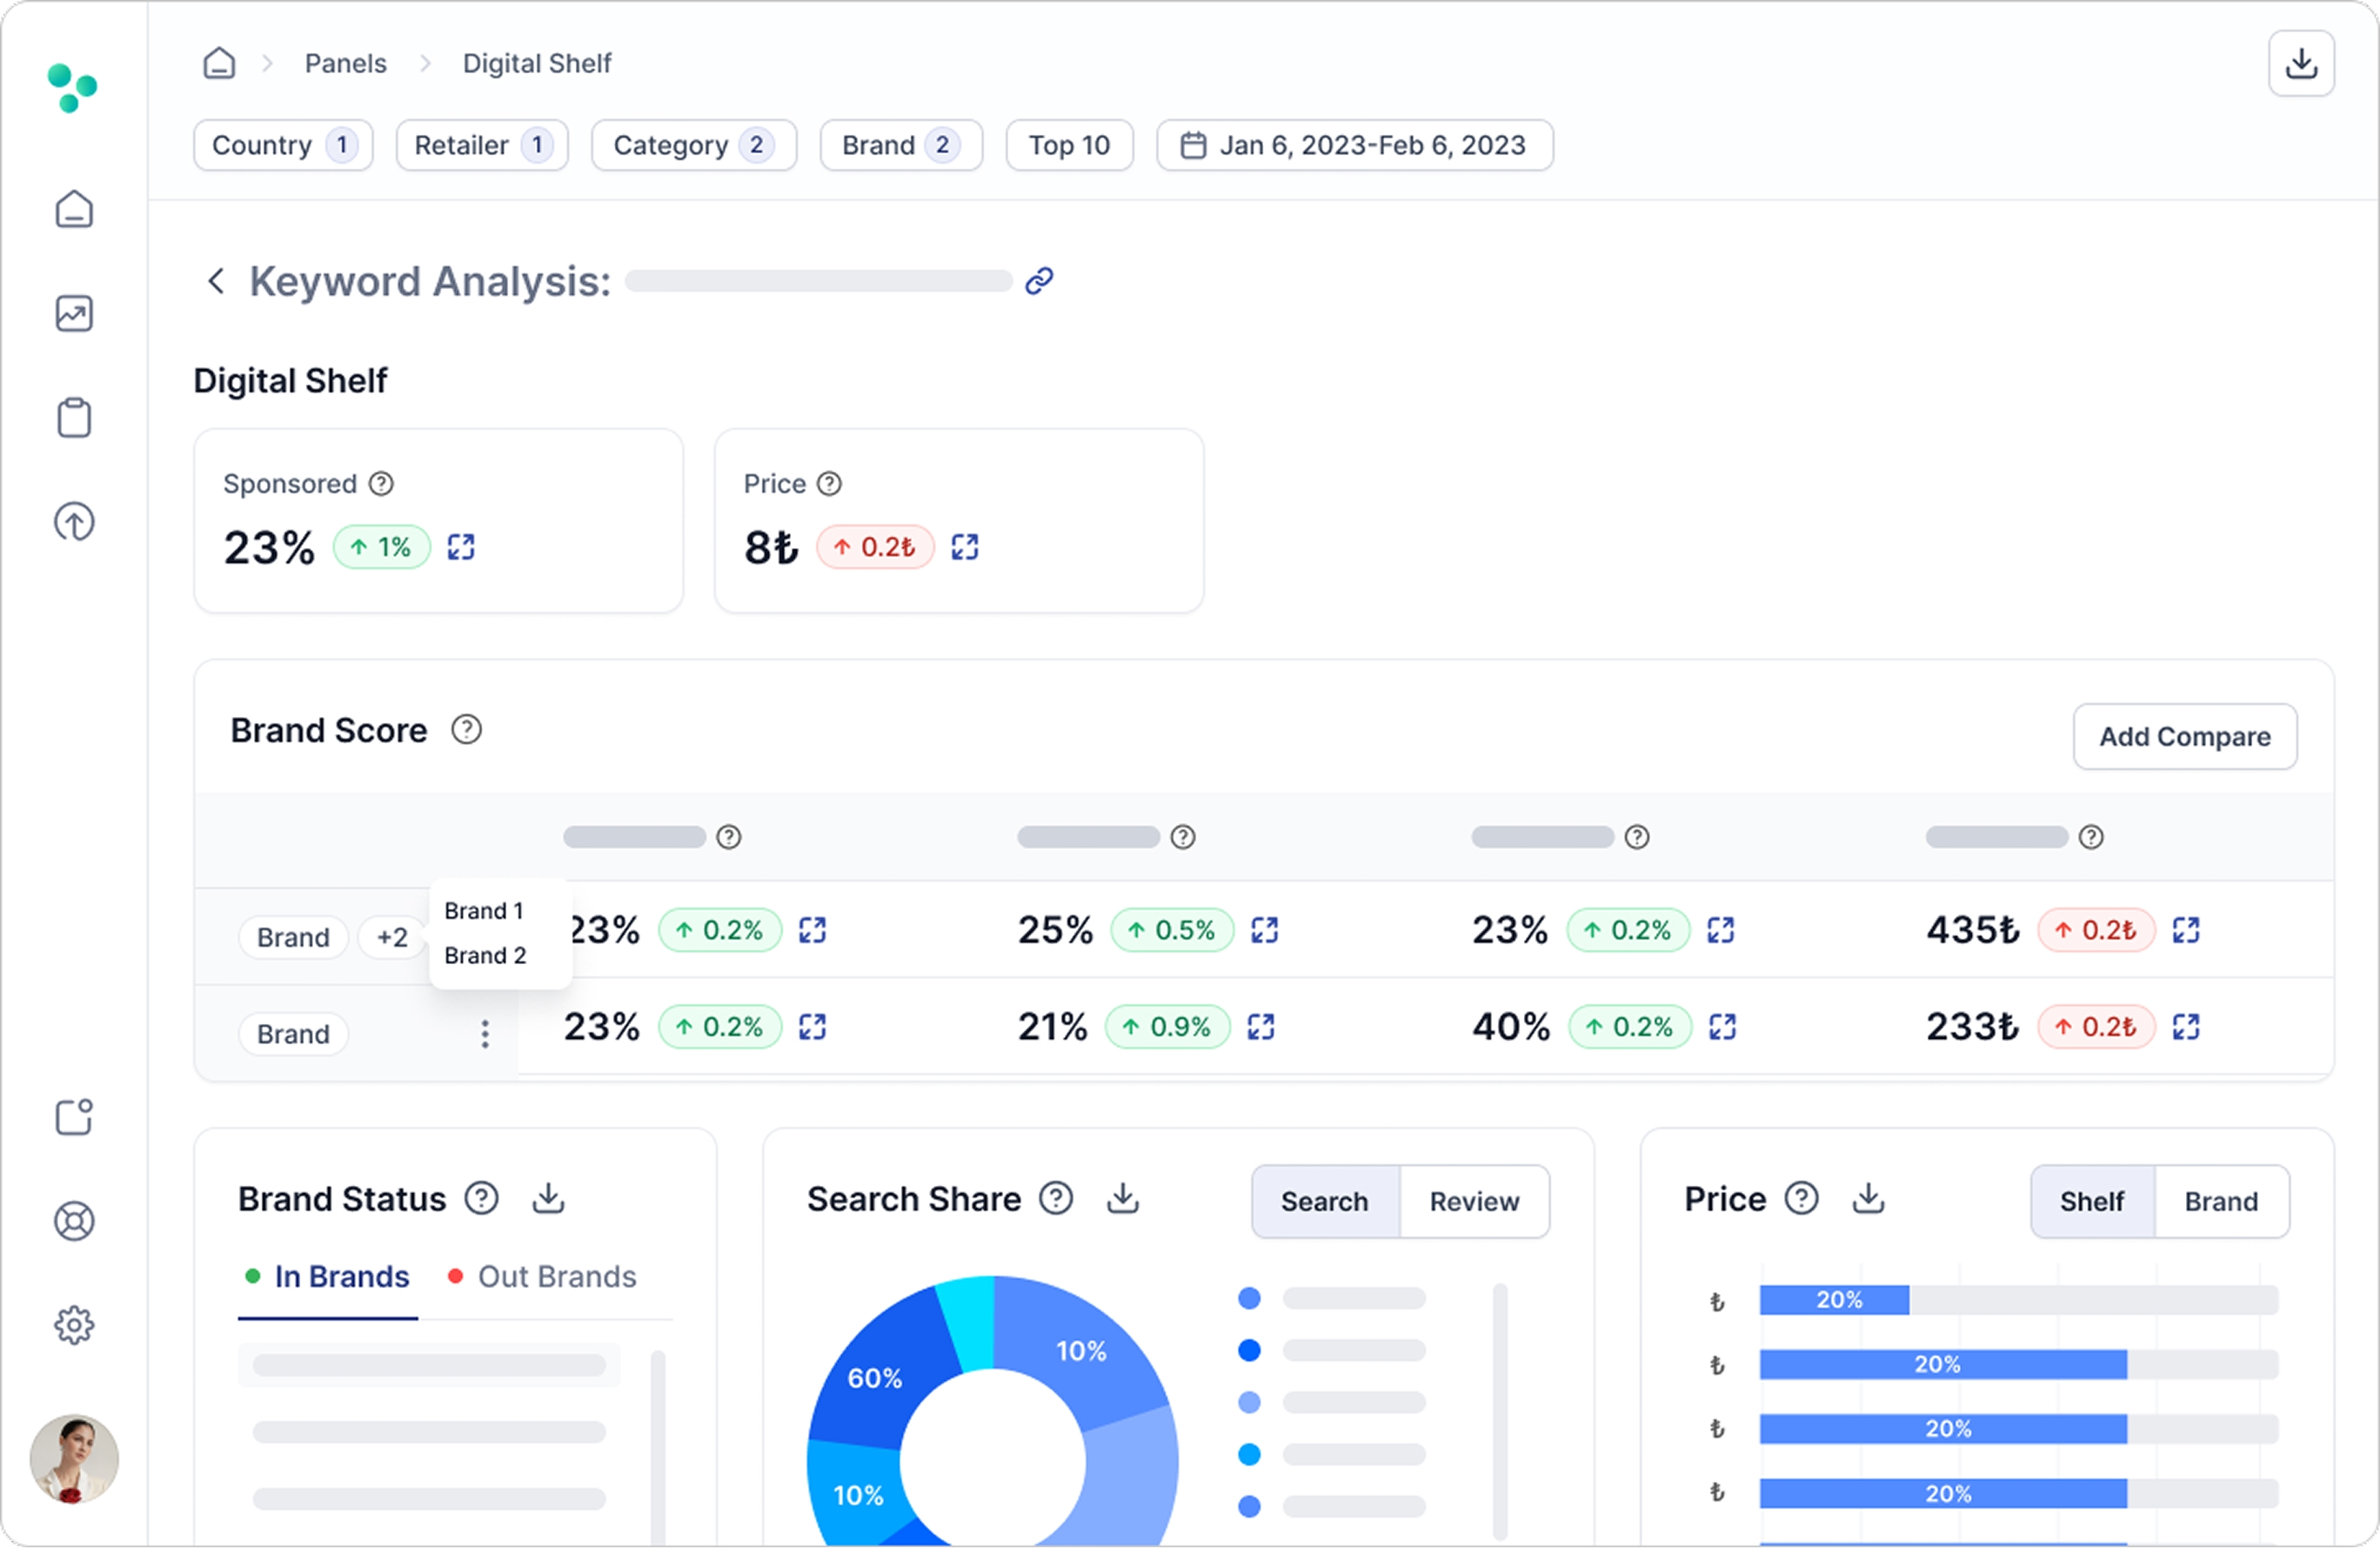Go to Panels in the breadcrumb

[345, 63]
